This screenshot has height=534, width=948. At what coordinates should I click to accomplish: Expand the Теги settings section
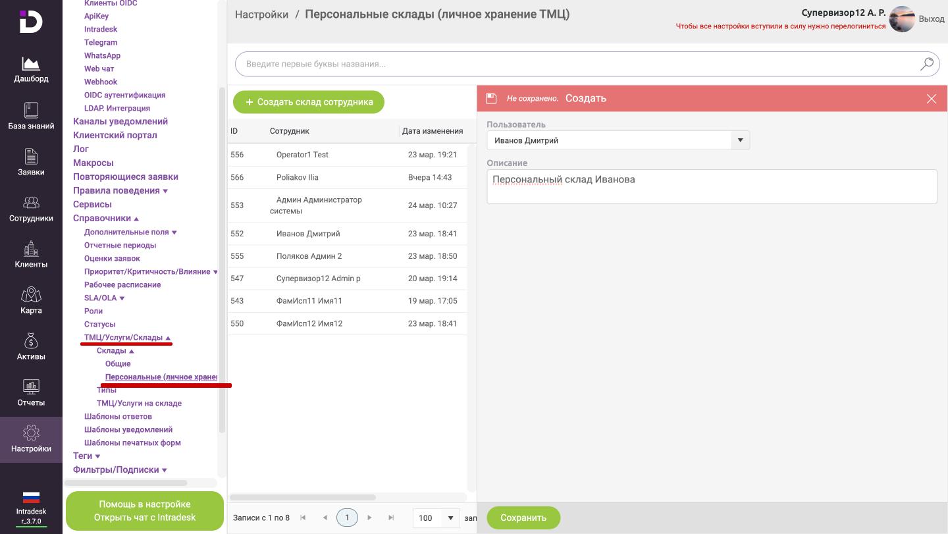(97, 456)
